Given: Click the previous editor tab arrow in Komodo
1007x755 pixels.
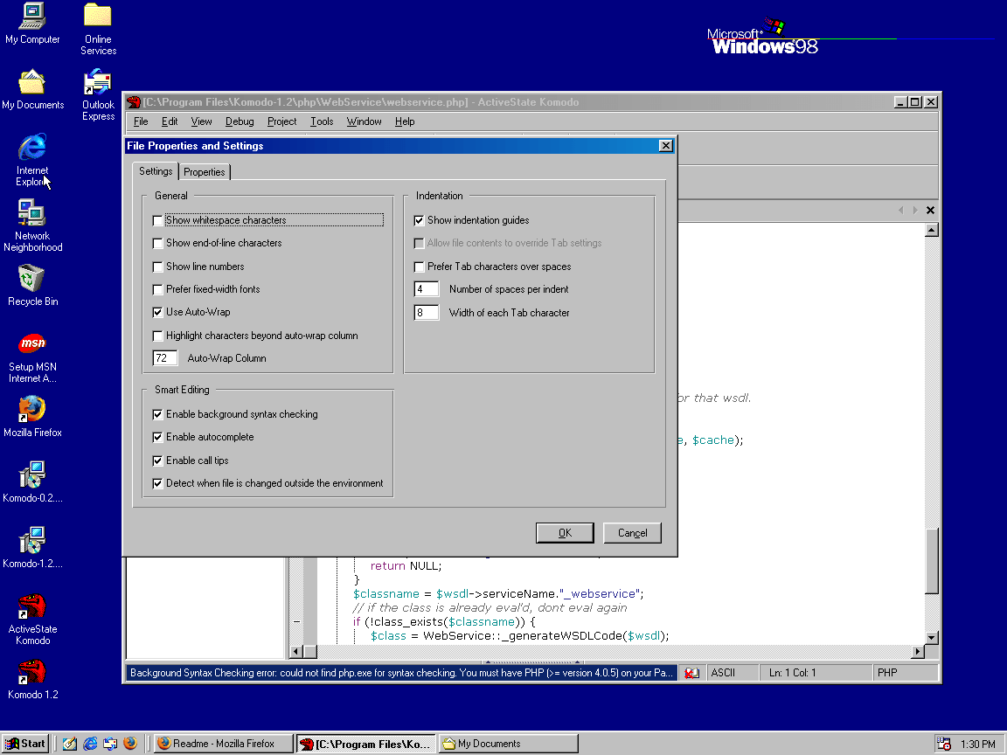Looking at the screenshot, I should (901, 210).
